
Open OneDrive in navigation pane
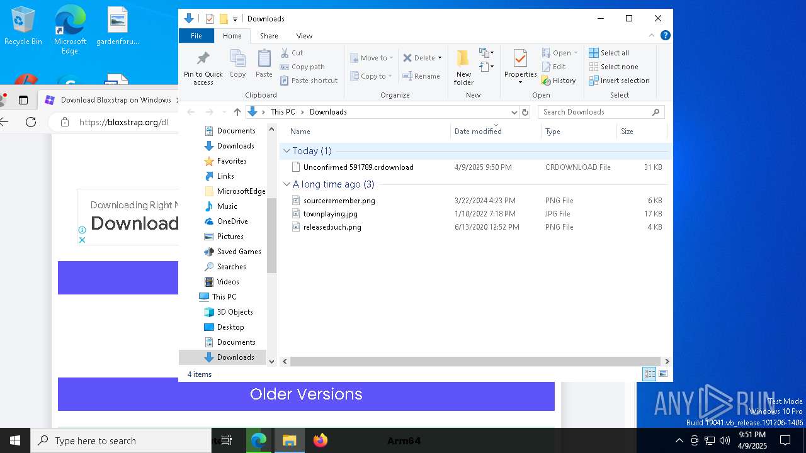(x=232, y=221)
